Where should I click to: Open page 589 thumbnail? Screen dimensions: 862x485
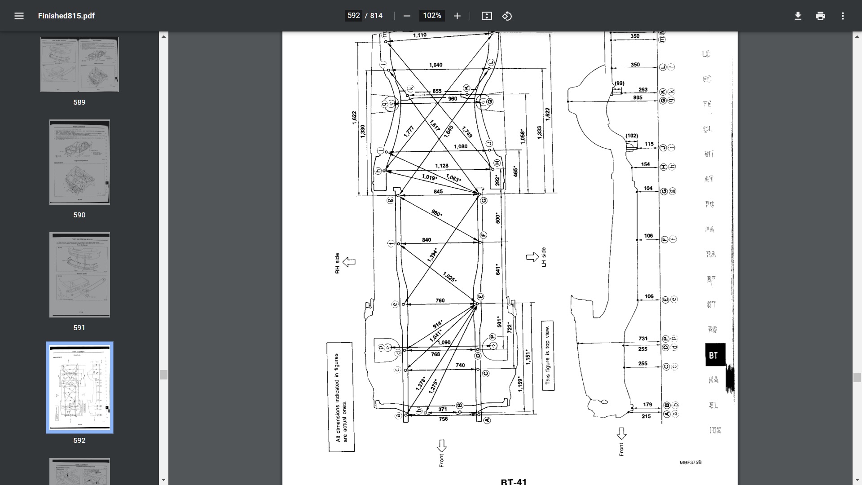point(79,65)
